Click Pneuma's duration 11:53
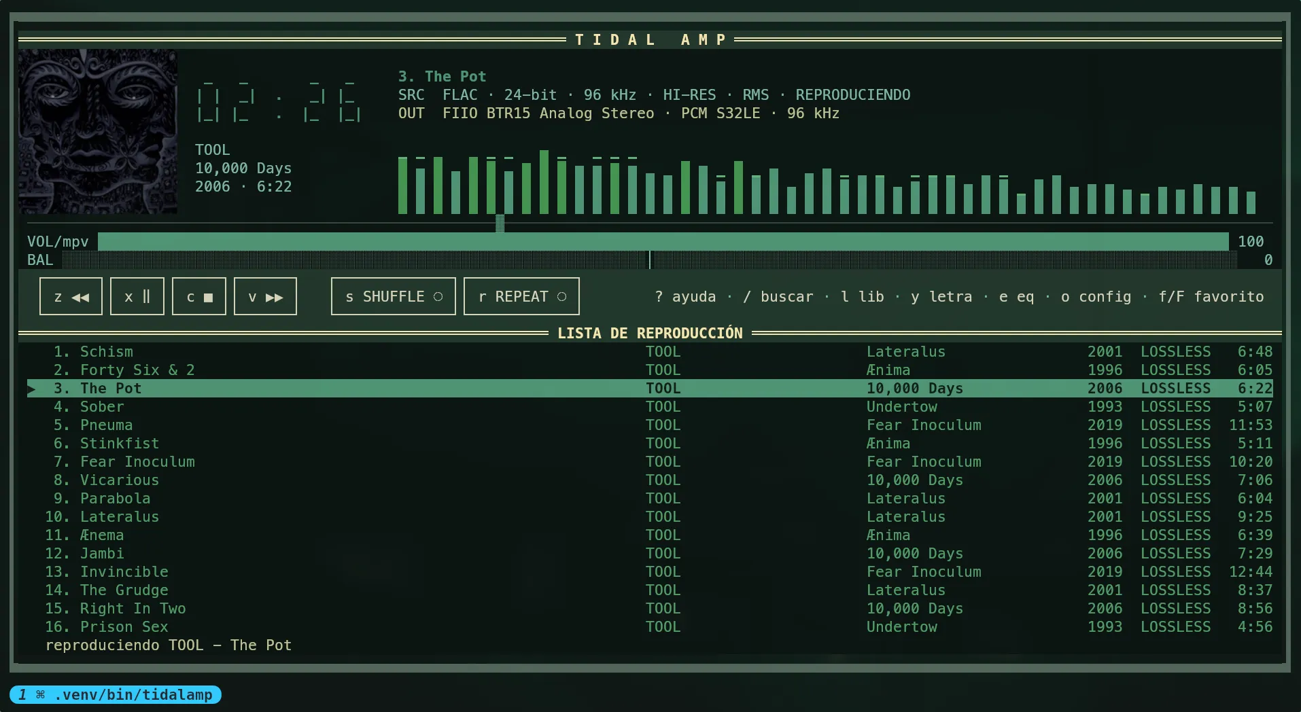The height and width of the screenshot is (712, 1301). tap(1251, 425)
